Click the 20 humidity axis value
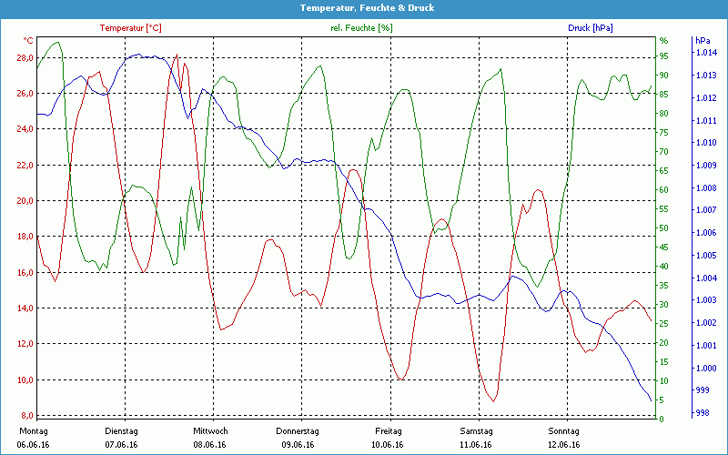728x455 pixels. tap(664, 343)
